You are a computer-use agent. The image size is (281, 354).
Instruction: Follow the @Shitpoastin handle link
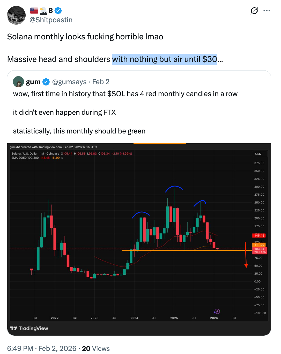pos(51,20)
